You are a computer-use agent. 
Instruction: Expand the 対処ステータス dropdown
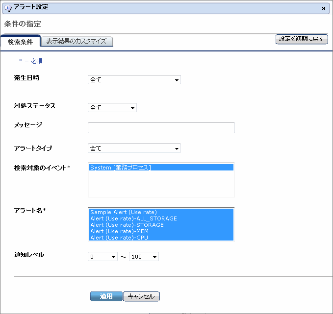[x=112, y=108]
